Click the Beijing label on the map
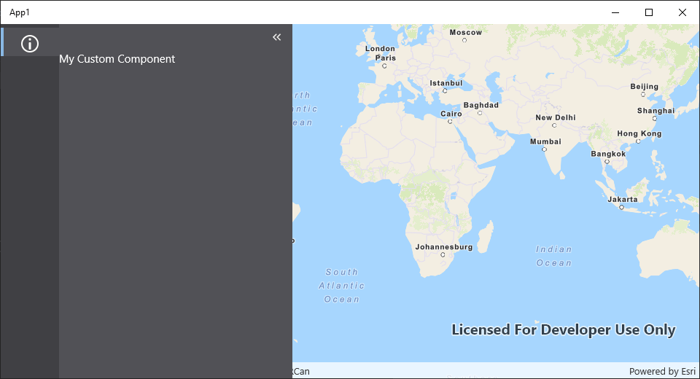 [644, 87]
